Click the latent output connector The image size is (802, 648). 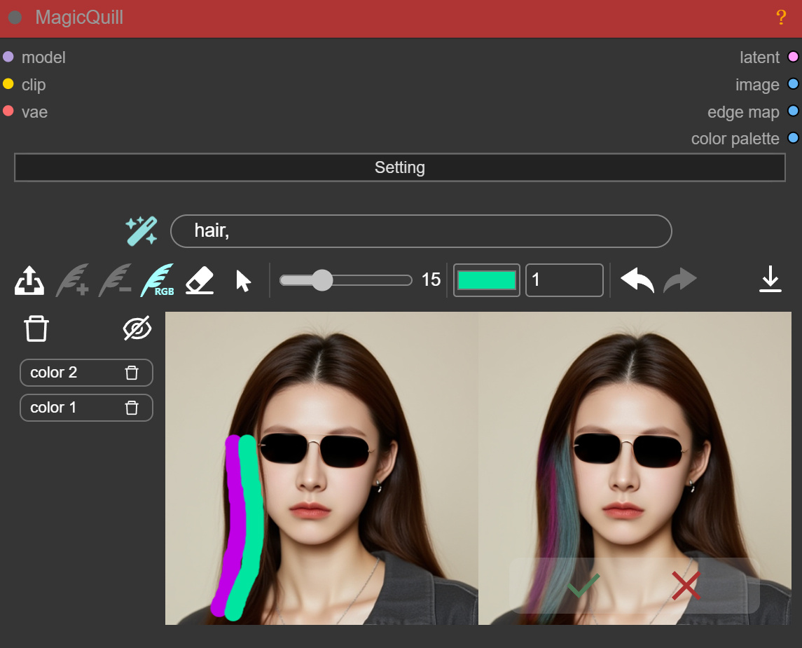793,57
